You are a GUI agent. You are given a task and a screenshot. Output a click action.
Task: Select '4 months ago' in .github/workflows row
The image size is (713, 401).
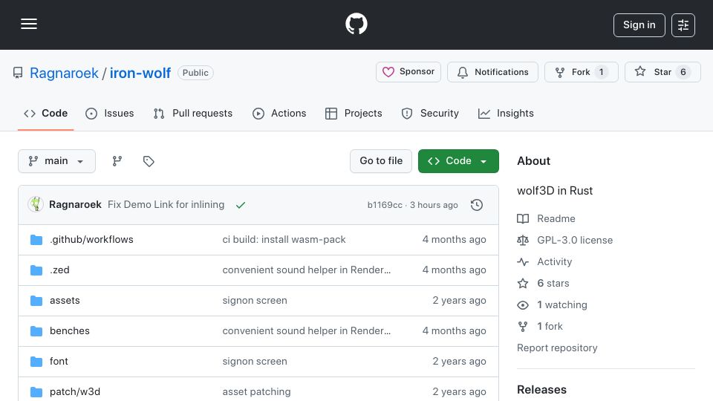point(454,240)
